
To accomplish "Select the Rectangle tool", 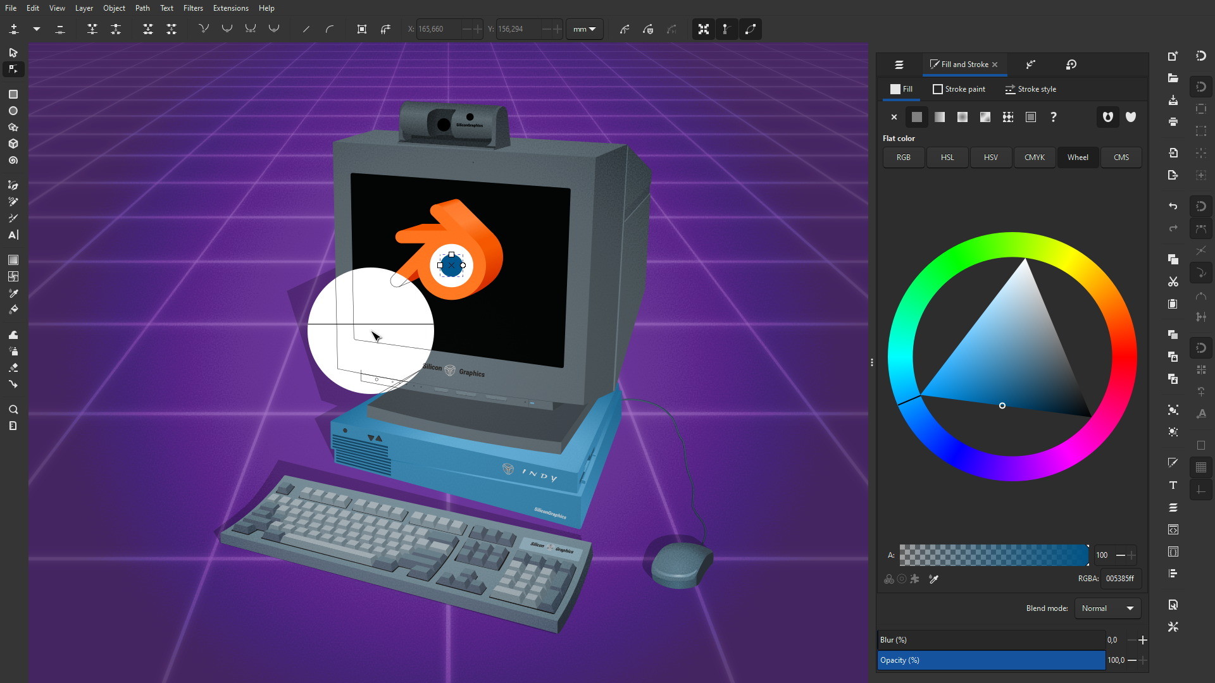I will click(13, 94).
